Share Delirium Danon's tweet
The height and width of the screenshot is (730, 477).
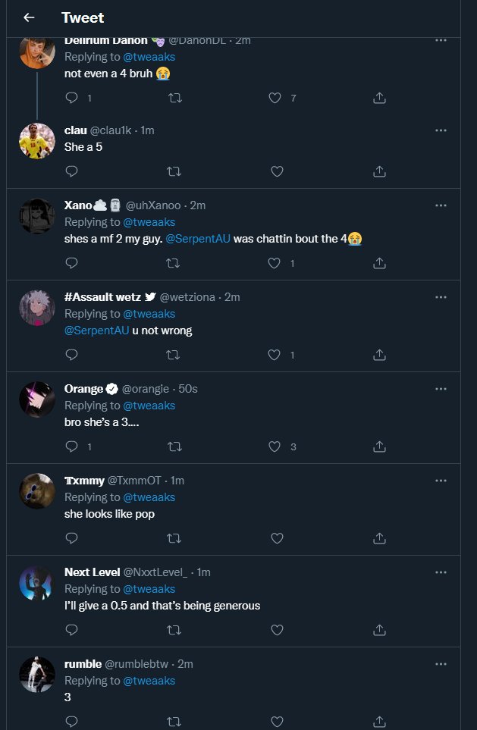pos(380,98)
